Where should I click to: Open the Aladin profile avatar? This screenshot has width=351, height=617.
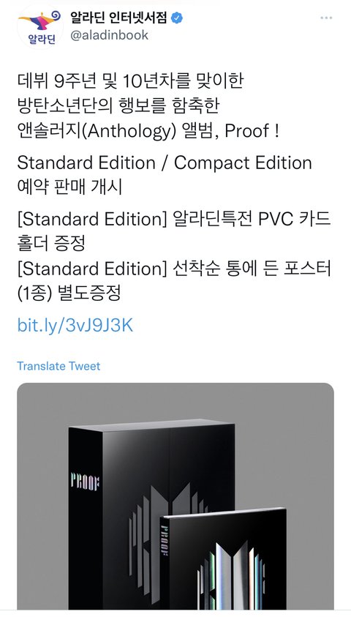40,27
